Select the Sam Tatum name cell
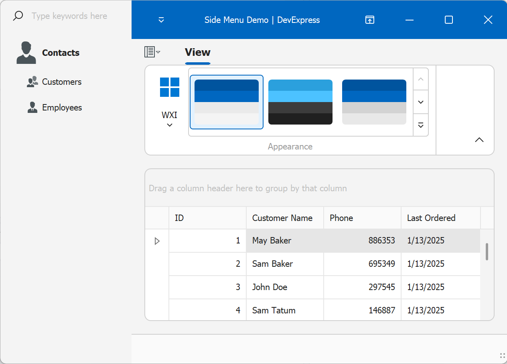This screenshot has width=507, height=364. click(285, 311)
